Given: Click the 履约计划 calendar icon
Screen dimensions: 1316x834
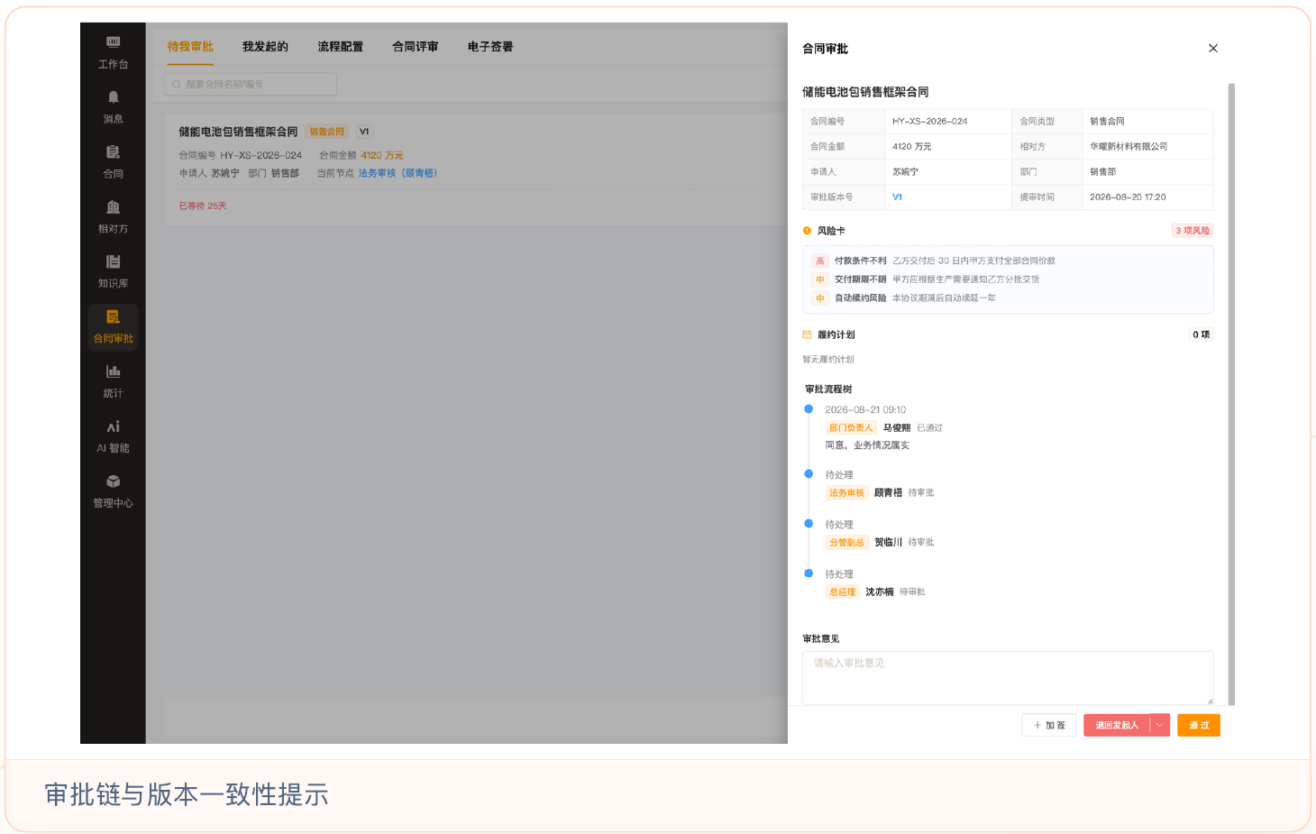Looking at the screenshot, I should (807, 335).
